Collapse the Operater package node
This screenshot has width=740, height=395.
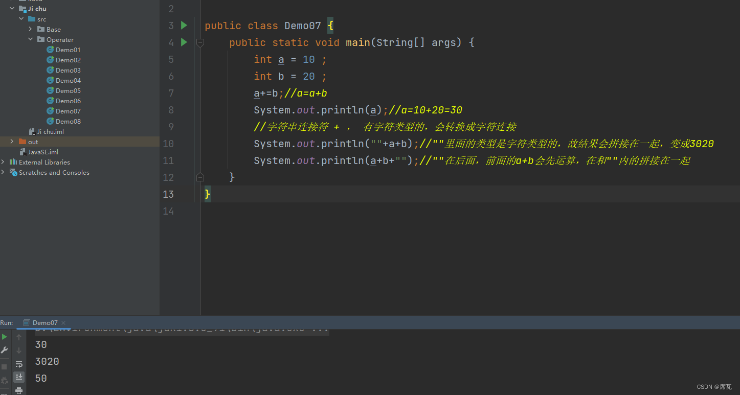pos(31,39)
